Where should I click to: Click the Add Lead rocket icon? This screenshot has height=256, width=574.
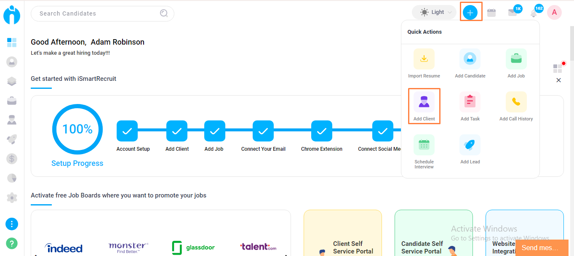click(x=470, y=145)
